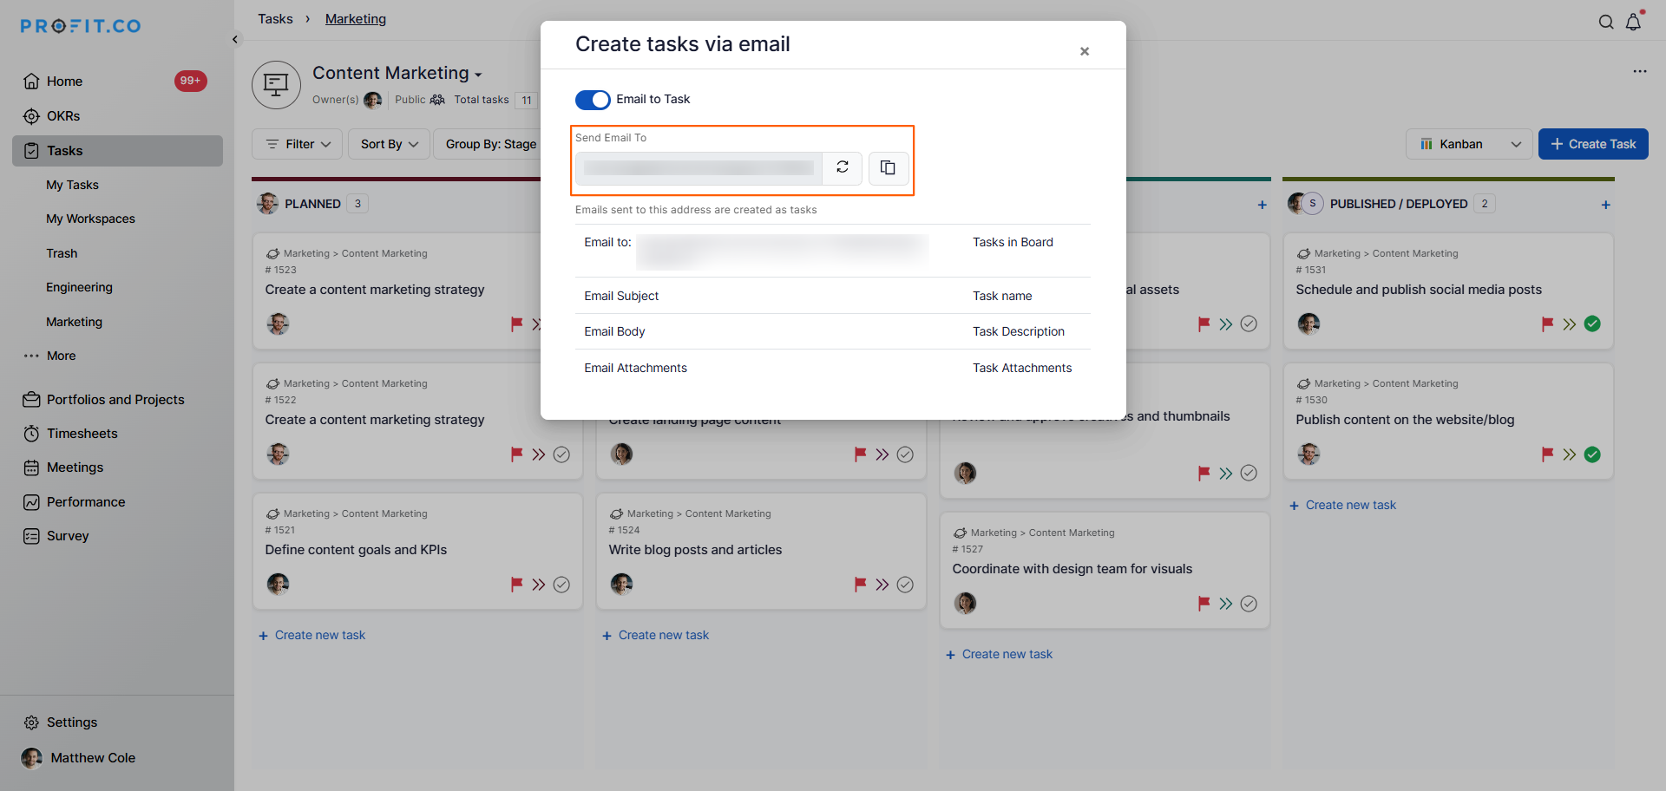
Task: Close the Create tasks via email dialog
Action: point(1085,51)
